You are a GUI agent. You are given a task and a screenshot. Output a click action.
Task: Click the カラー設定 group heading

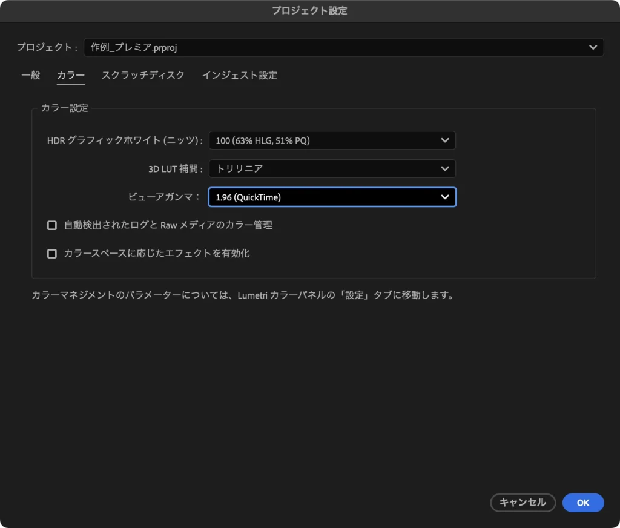click(64, 108)
